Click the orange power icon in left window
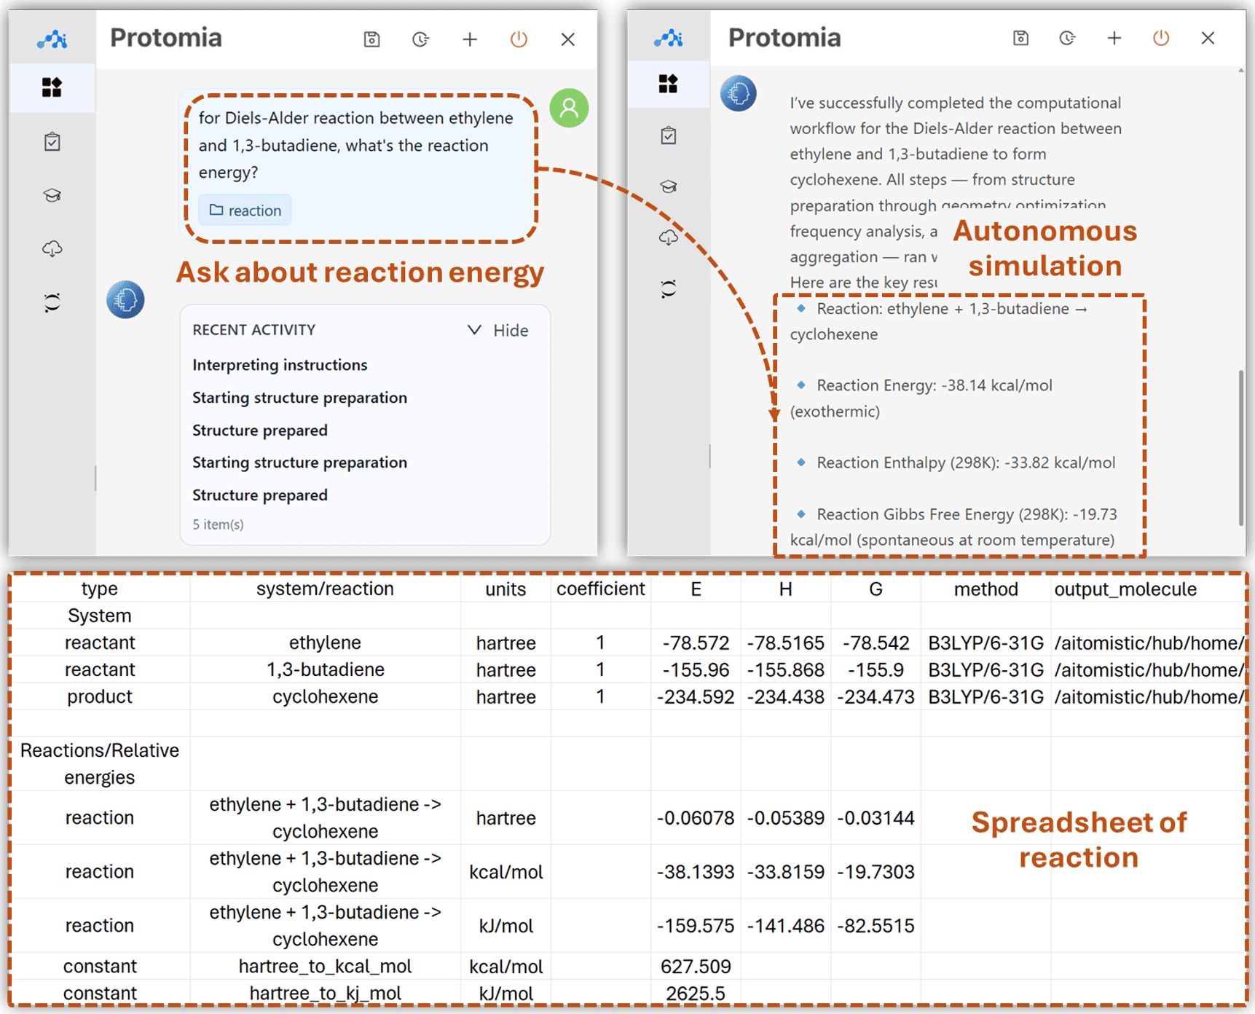 coord(519,39)
